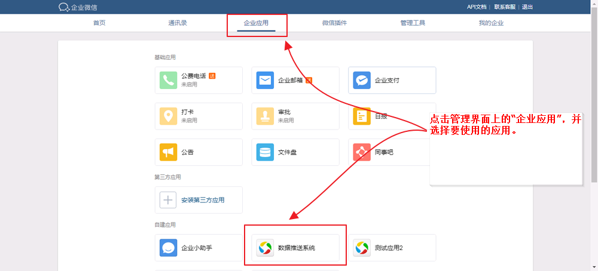
Task: Select the 企业支付 payment icon
Action: (362, 80)
